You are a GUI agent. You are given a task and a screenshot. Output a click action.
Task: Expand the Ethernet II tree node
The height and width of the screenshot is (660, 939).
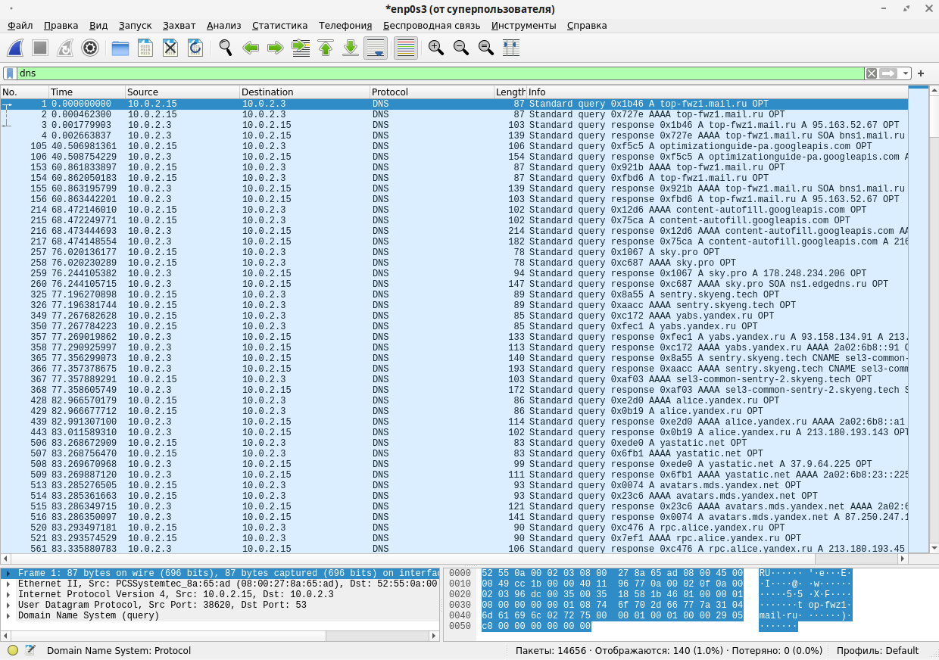click(8, 584)
